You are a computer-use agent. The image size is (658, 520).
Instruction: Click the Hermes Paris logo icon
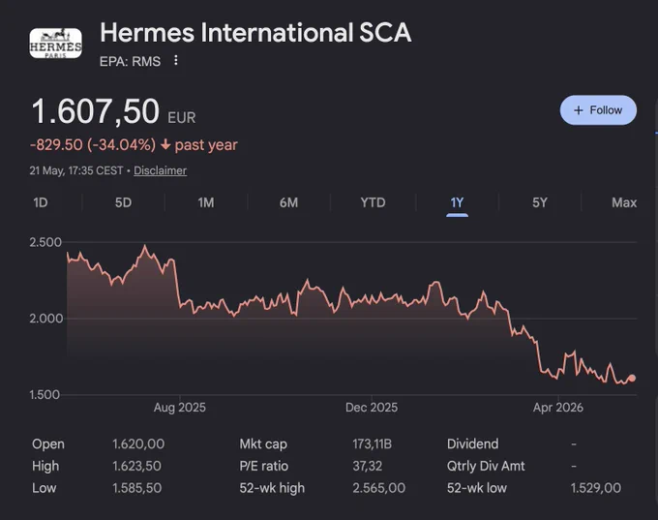[55, 44]
